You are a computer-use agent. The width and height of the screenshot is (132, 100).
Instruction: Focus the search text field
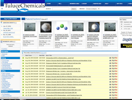(x=61, y=9)
